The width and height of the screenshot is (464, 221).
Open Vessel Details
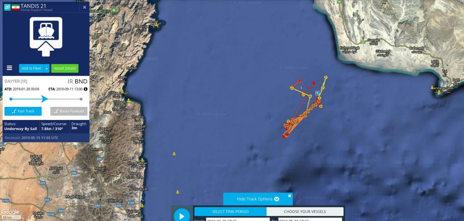[65, 68]
